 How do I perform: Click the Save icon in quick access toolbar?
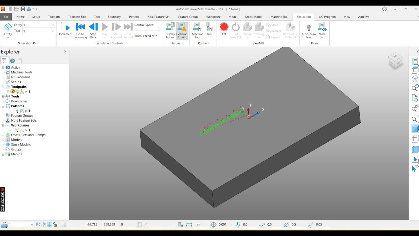(x=23, y=9)
